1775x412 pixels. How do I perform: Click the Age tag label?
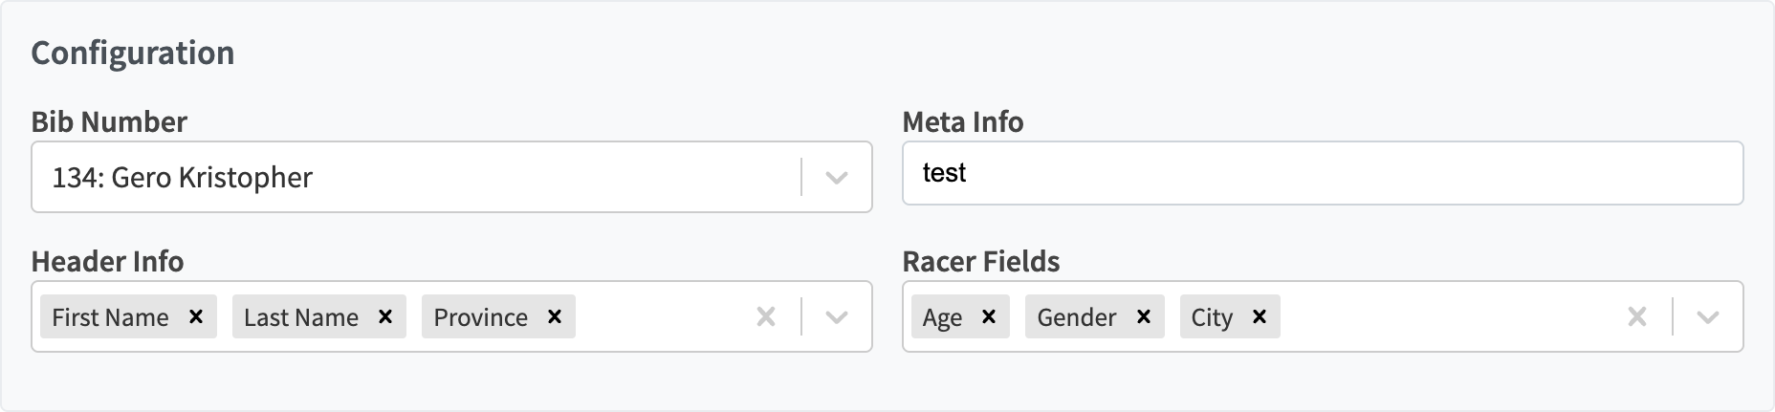coord(942,317)
